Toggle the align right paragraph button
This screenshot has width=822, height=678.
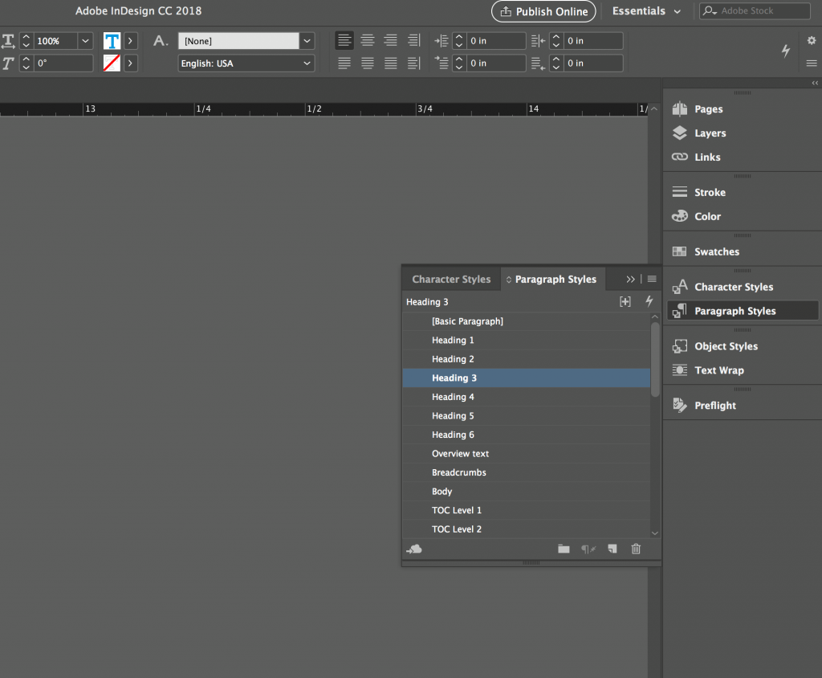tap(391, 40)
